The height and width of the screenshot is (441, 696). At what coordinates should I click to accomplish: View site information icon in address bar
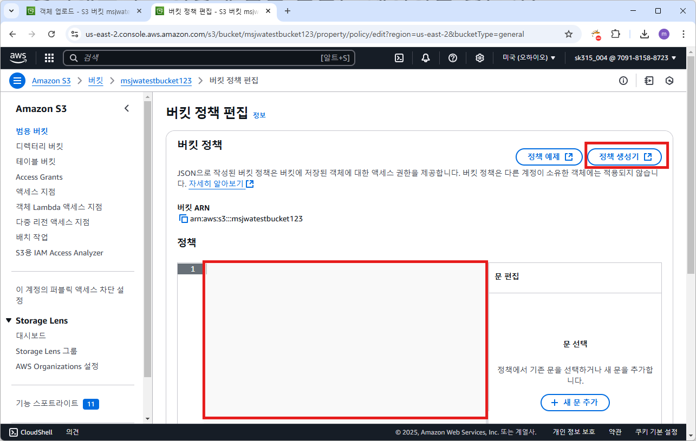(75, 34)
